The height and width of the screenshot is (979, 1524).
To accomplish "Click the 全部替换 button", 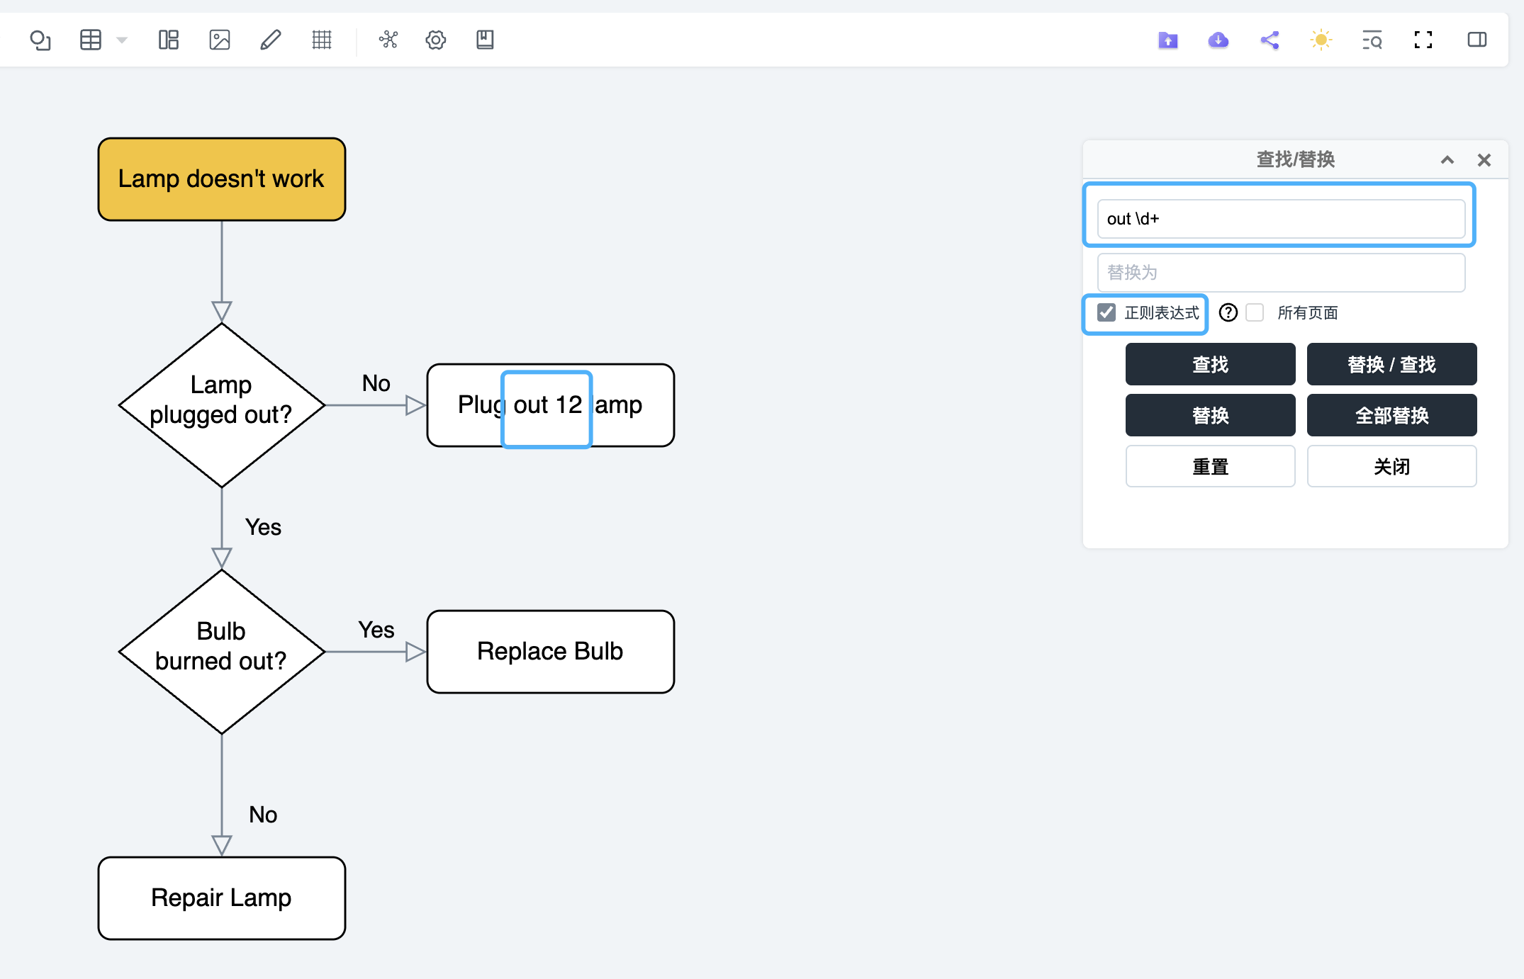I will pyautogui.click(x=1391, y=415).
